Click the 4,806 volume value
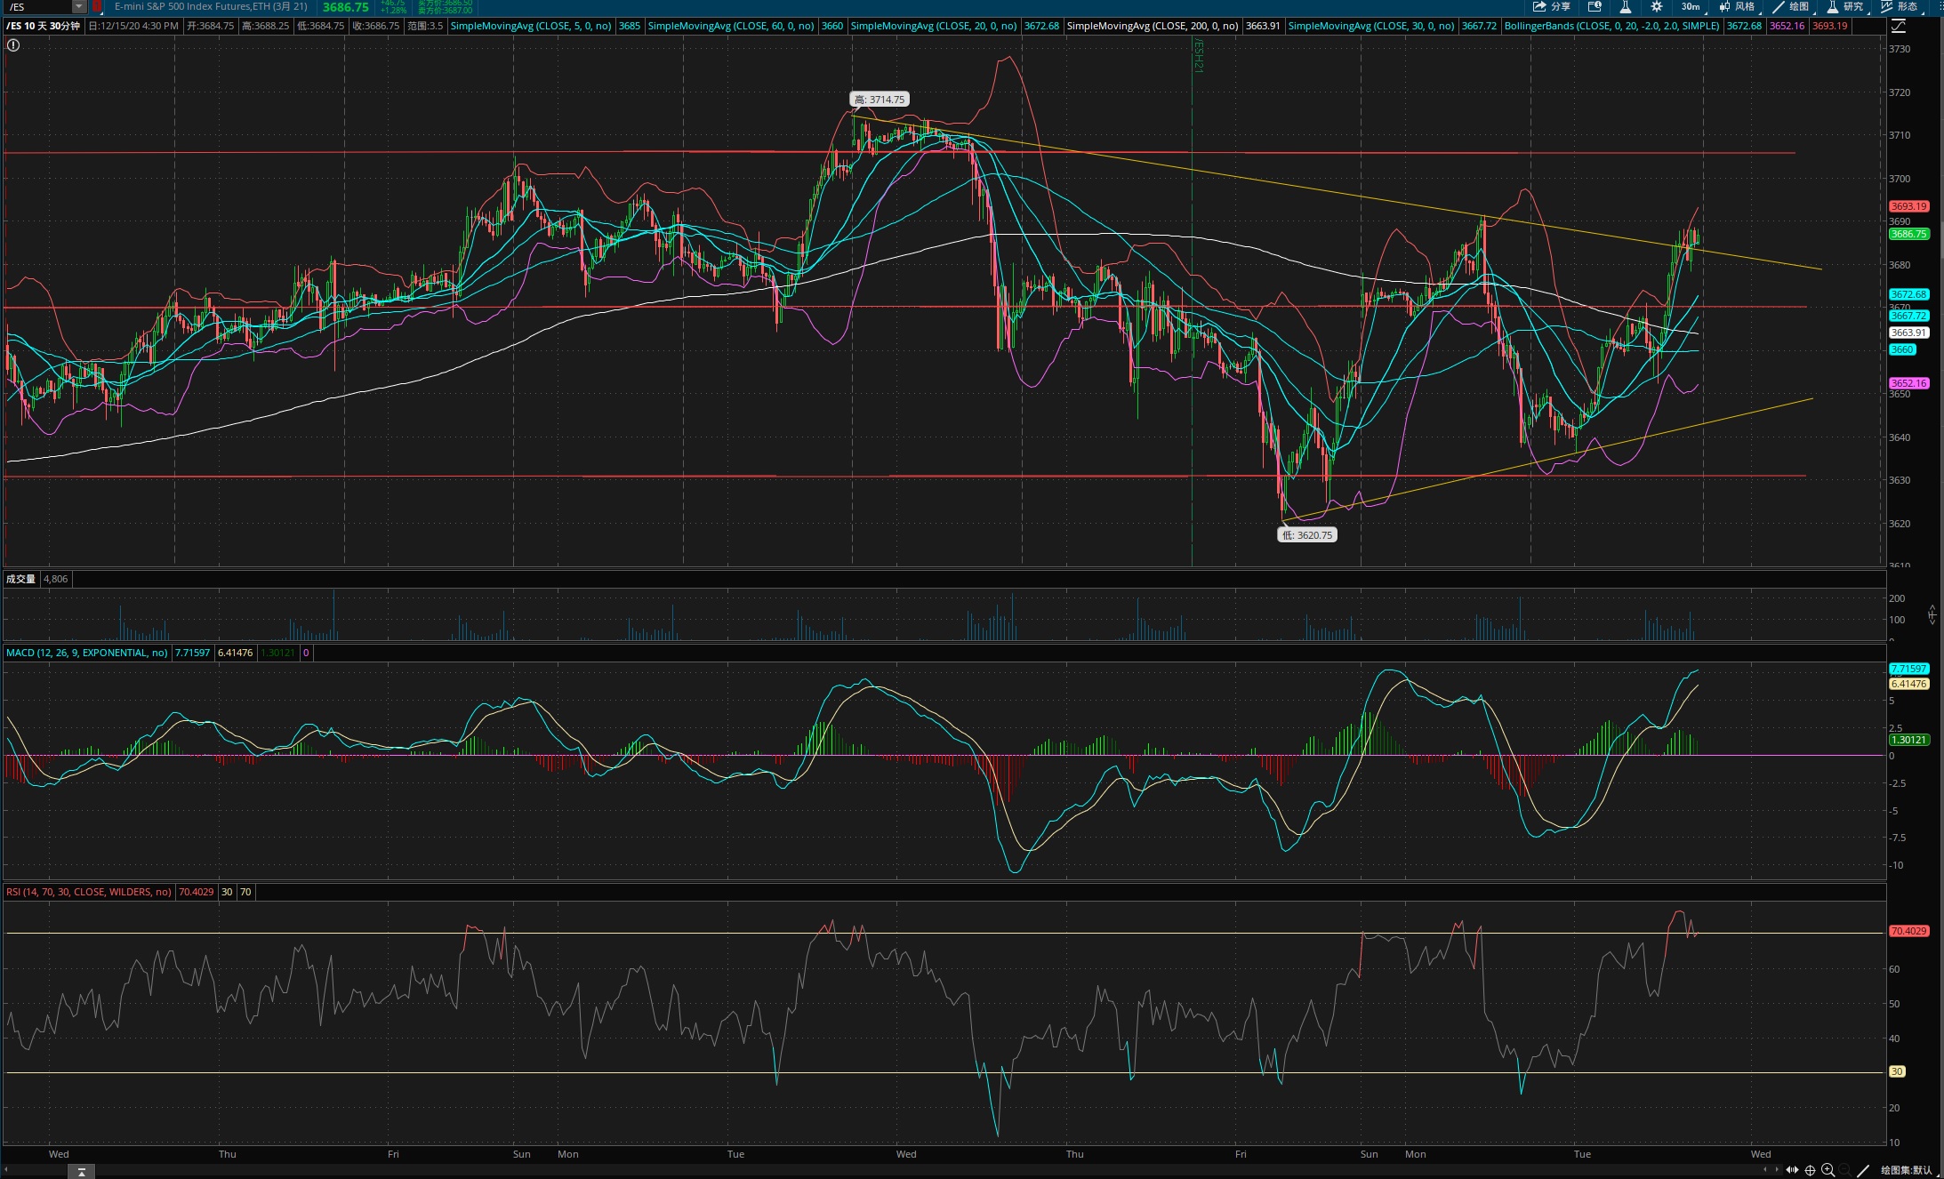The image size is (1944, 1179). 55,579
